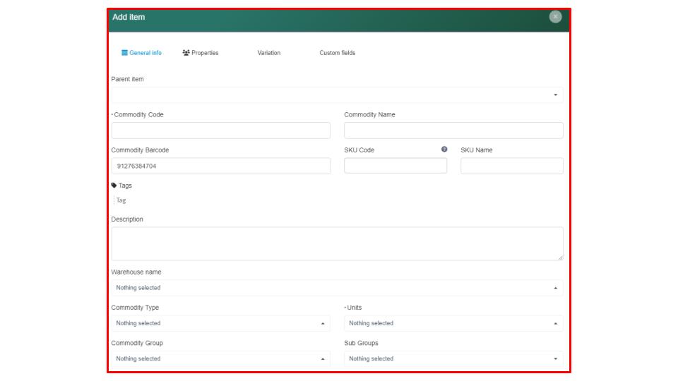Click the Commodity Code input field
The width and height of the screenshot is (678, 381).
220,131
